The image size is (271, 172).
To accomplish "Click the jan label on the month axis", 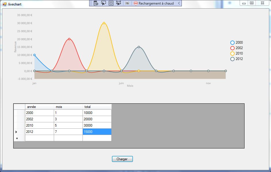I will [x=35, y=83].
